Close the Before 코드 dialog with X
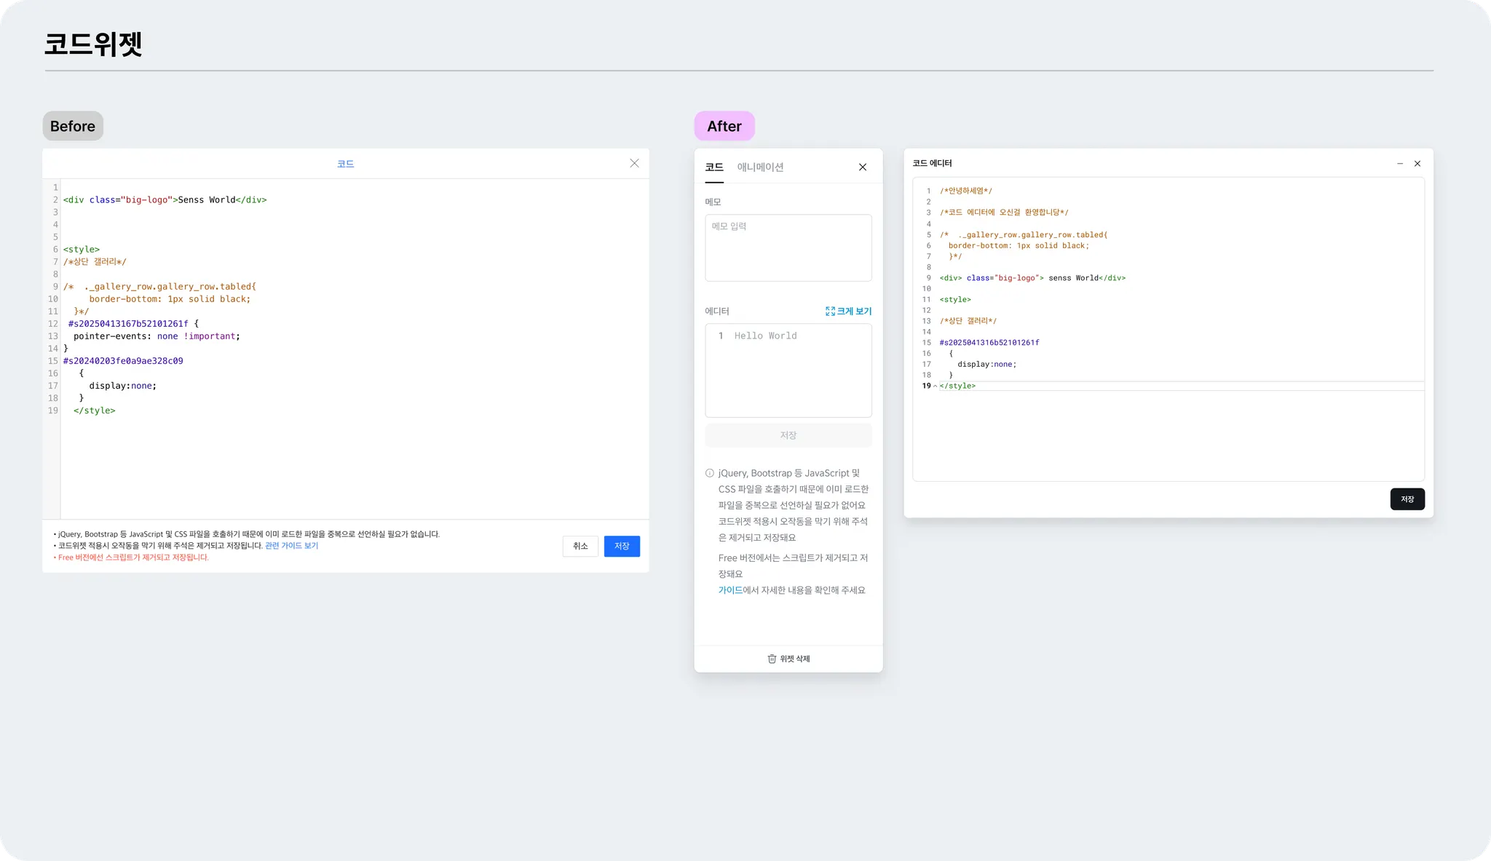This screenshot has height=861, width=1491. pos(634,164)
